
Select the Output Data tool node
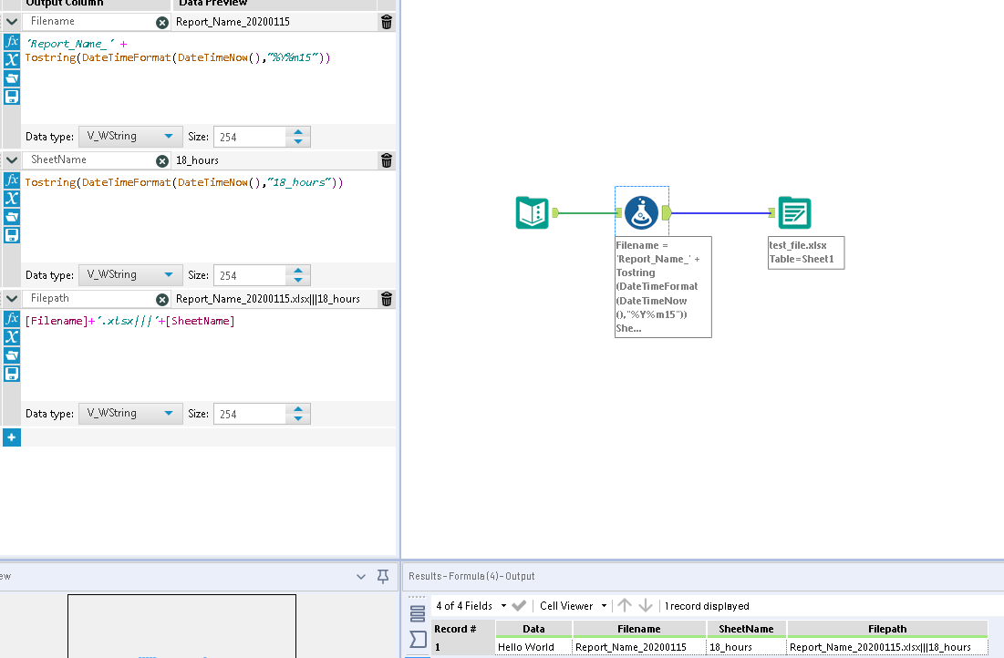pyautogui.click(x=794, y=213)
